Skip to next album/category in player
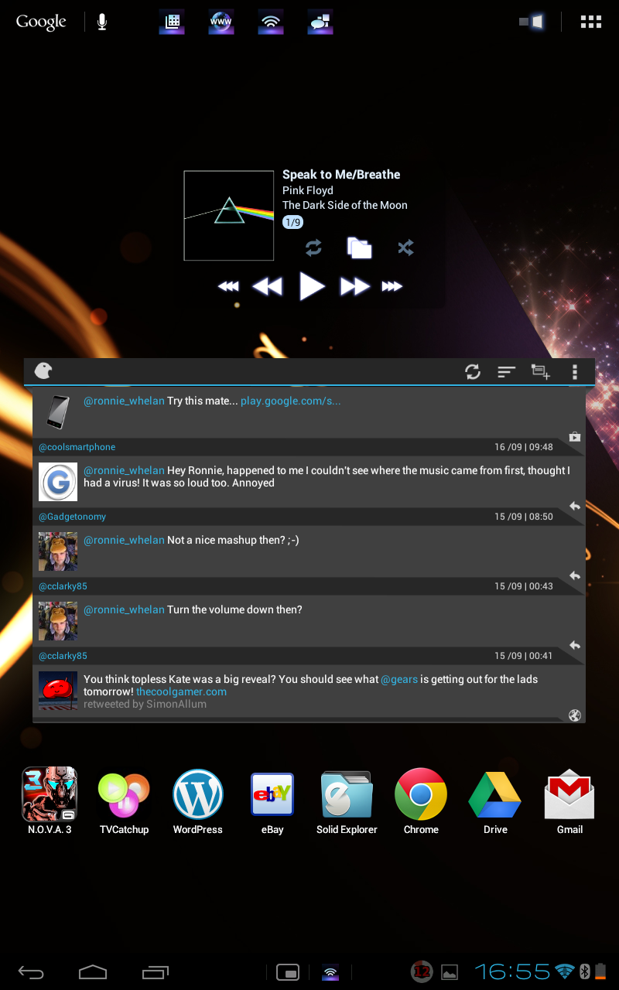 point(392,286)
